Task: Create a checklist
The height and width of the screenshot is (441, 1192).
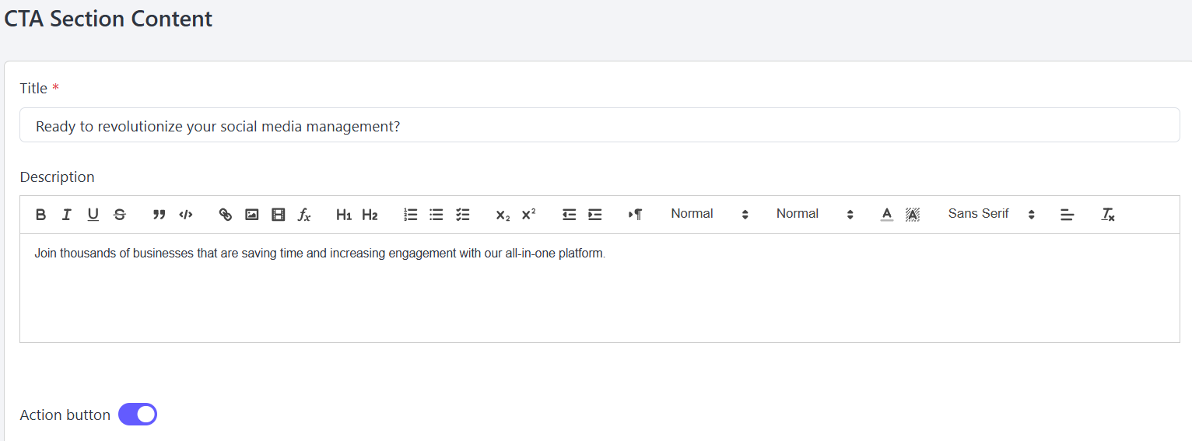Action: [463, 215]
